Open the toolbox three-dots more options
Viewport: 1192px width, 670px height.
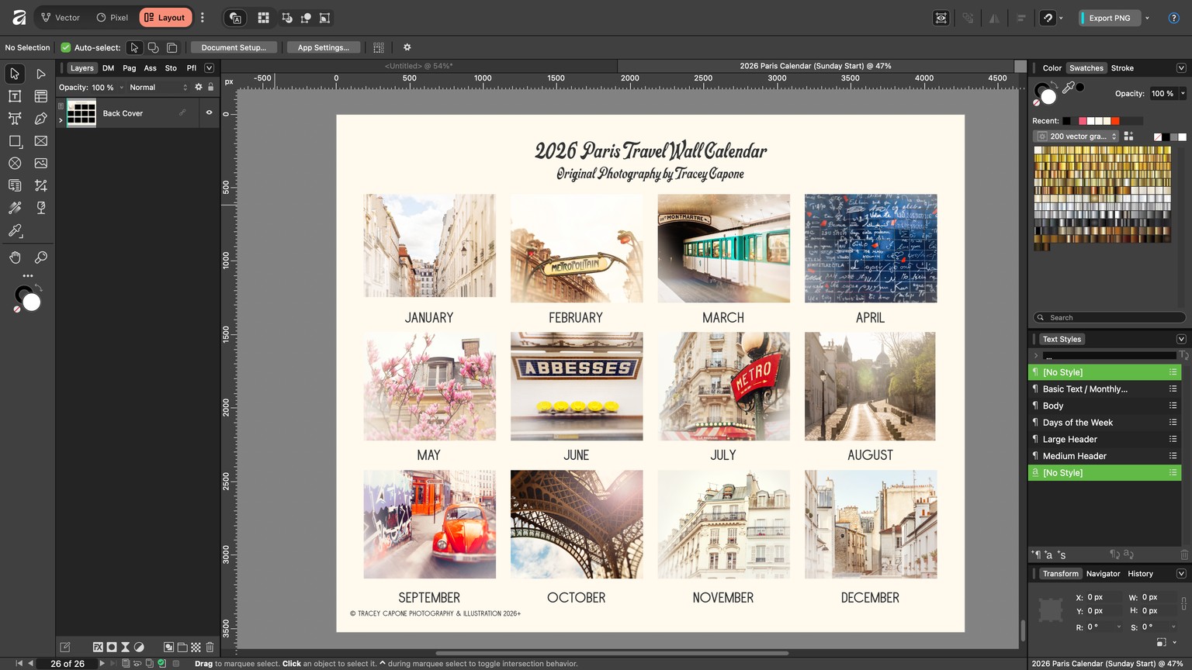tap(28, 276)
